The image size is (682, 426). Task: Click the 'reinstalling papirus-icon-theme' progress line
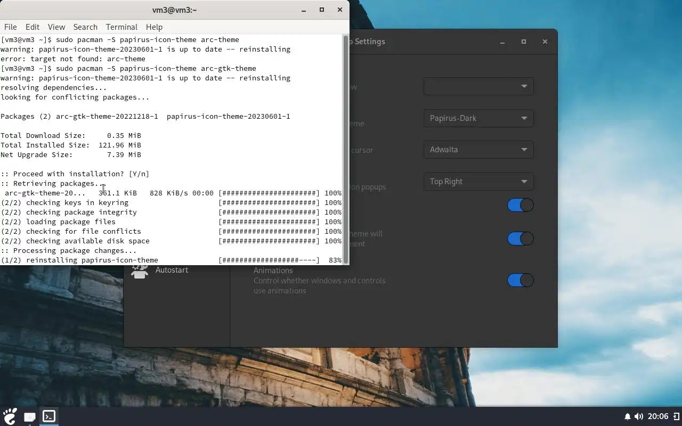coord(171,260)
